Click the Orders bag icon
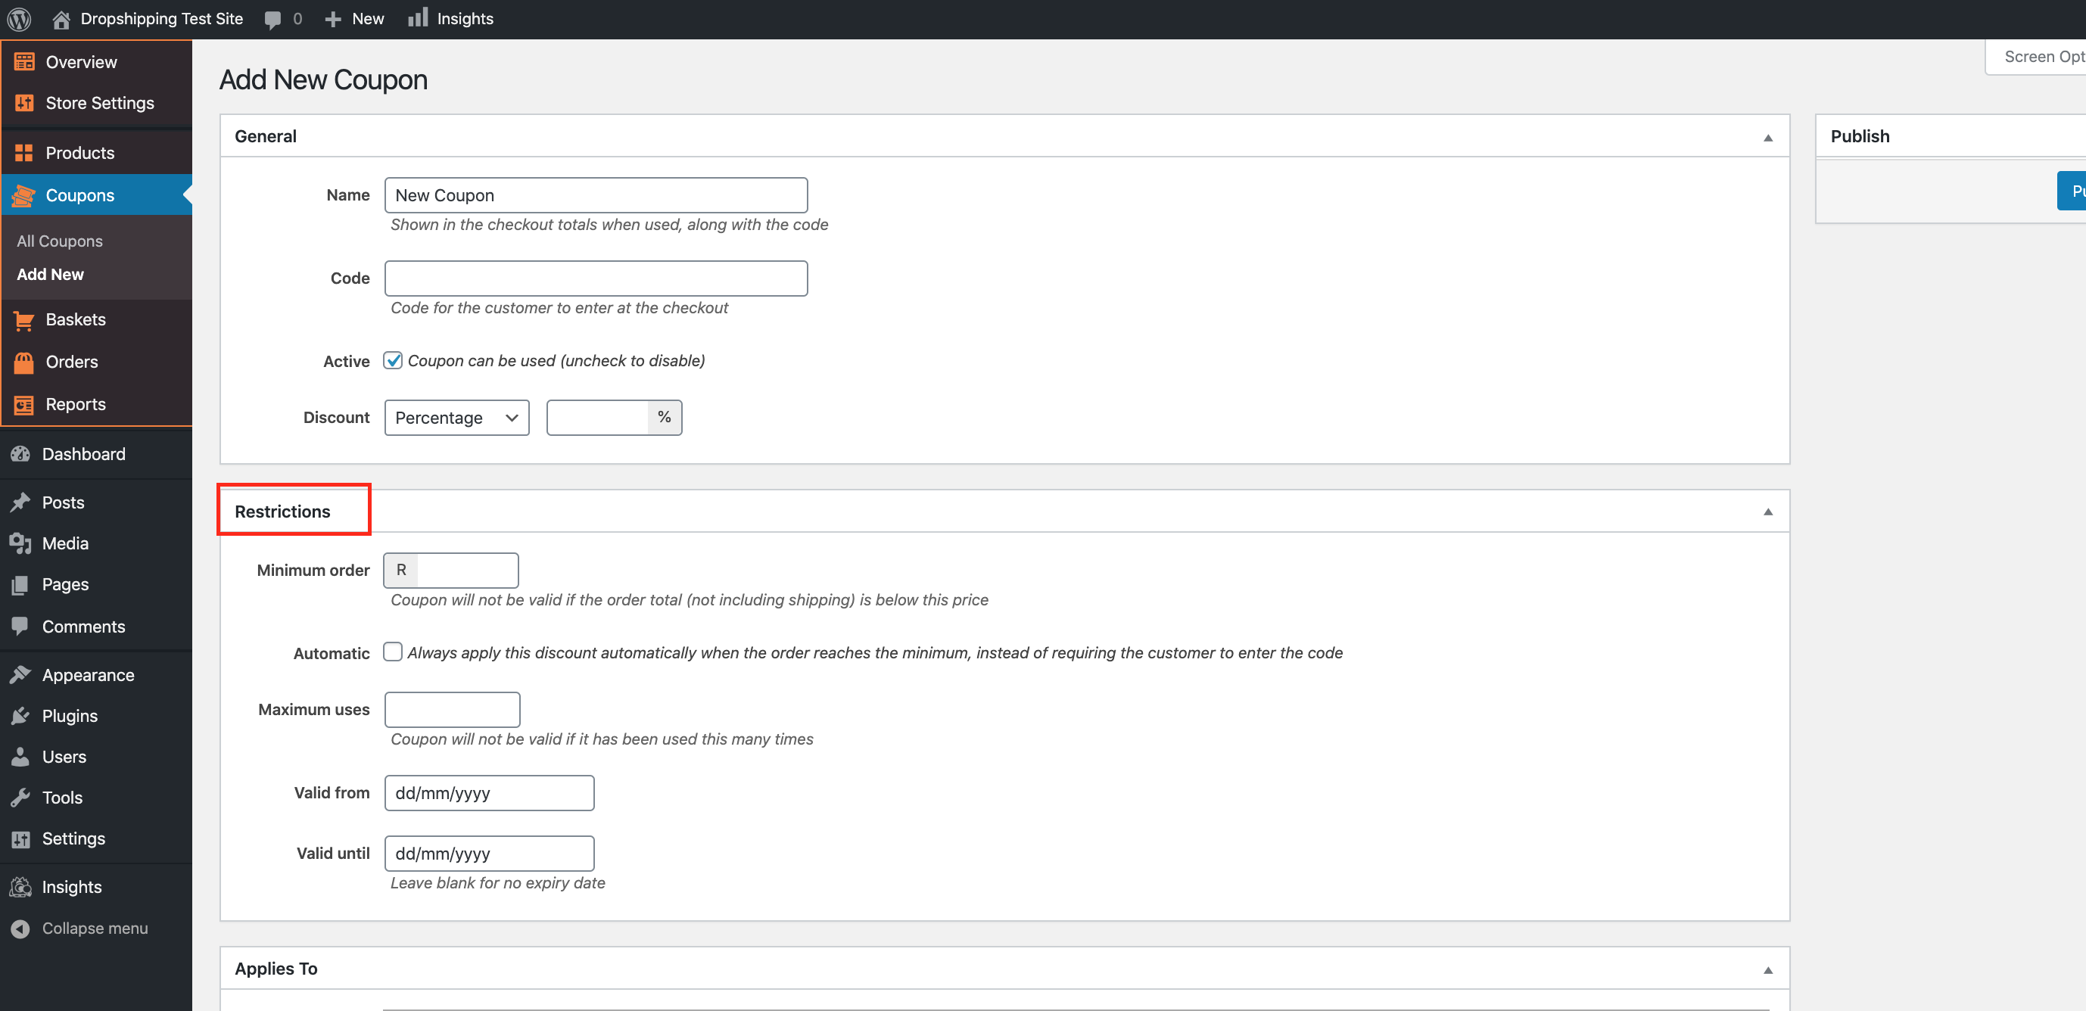The image size is (2086, 1011). pyautogui.click(x=23, y=362)
